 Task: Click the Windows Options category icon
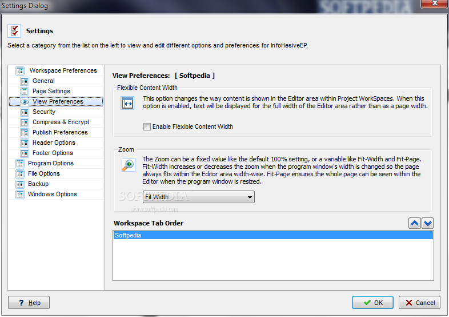20,195
